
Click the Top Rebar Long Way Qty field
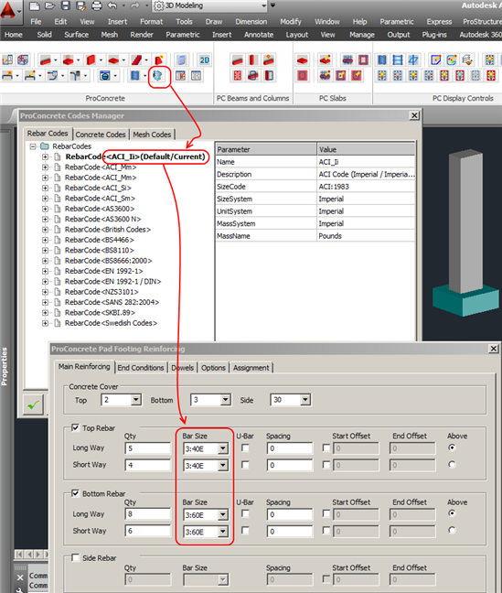[148, 448]
